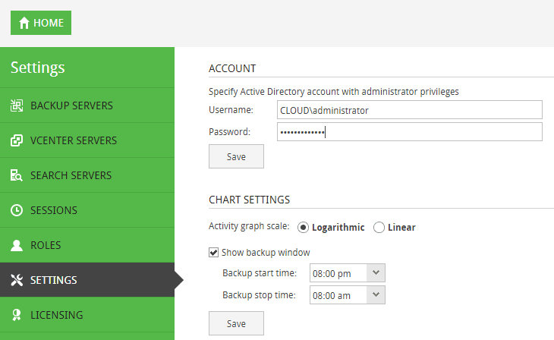Click the vCenter Servers sidebar icon
Screen dimensions: 554x340
17,140
